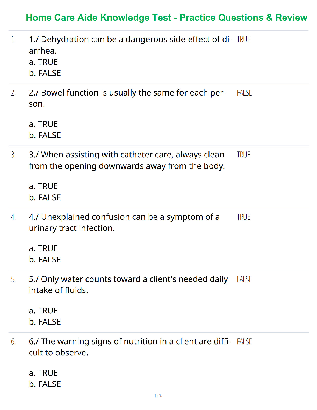Pick a. TRUE for the catheter care question

[x=43, y=186]
